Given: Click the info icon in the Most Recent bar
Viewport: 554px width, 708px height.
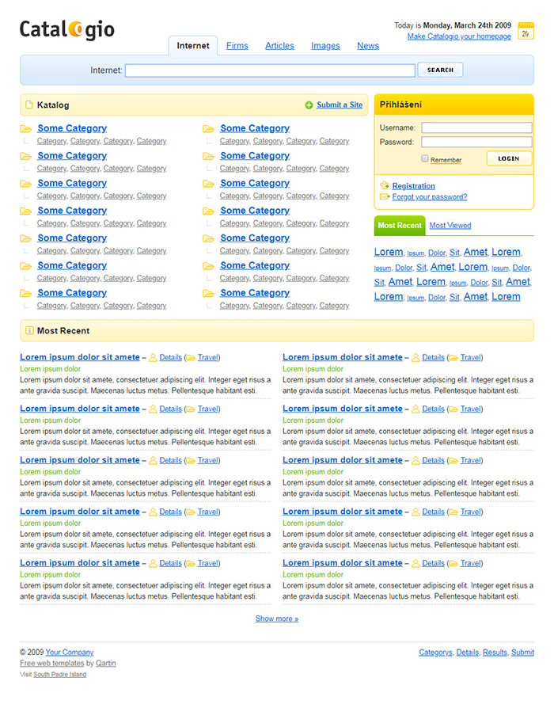Looking at the screenshot, I should tap(30, 330).
